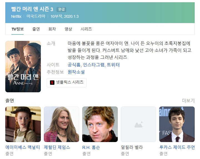Select the 영상 tab

pyautogui.click(x=68, y=29)
